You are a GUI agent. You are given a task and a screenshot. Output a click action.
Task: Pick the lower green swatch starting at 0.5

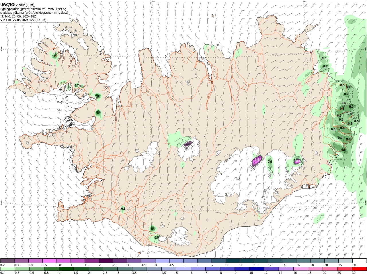coord(37,269)
